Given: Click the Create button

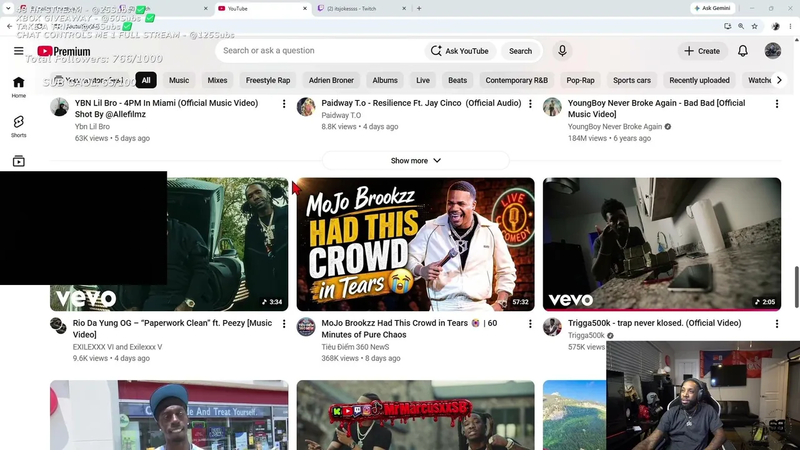Looking at the screenshot, I should point(701,51).
